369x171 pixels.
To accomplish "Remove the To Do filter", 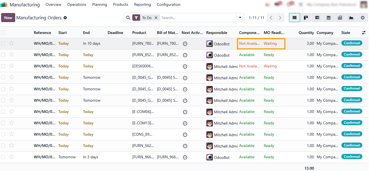I will [156, 18].
